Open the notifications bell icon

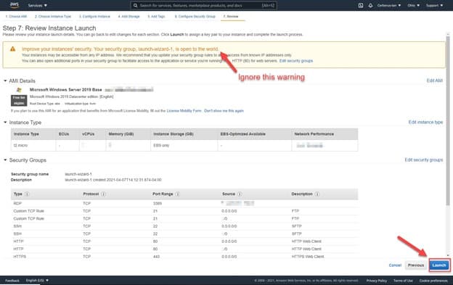[x=370, y=5]
